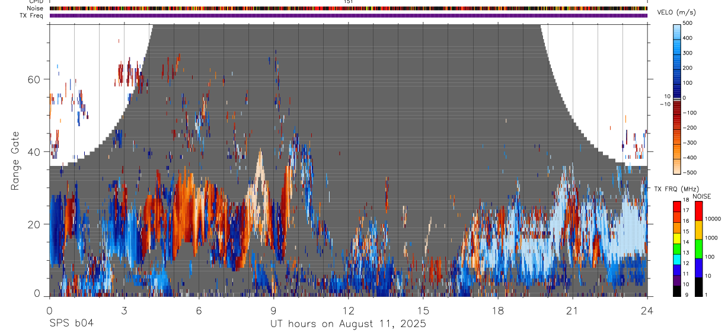Click the Range Gate tick label '40'
The height and width of the screenshot is (336, 728).
tap(35, 152)
